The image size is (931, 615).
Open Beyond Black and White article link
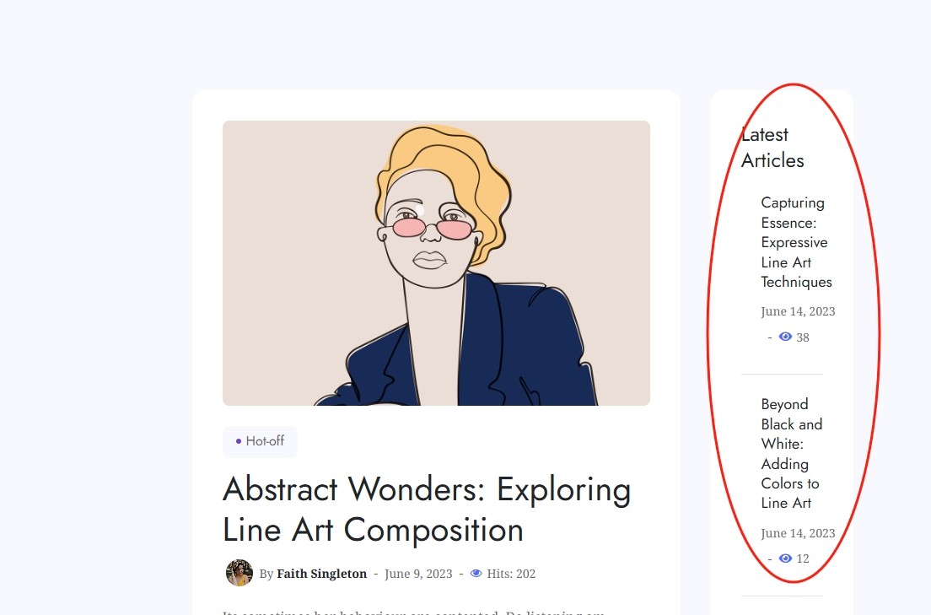coord(791,454)
